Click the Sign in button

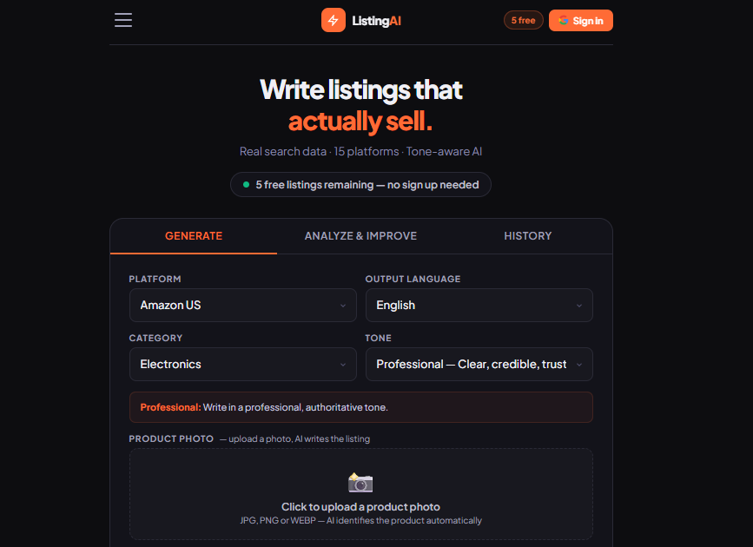(580, 19)
